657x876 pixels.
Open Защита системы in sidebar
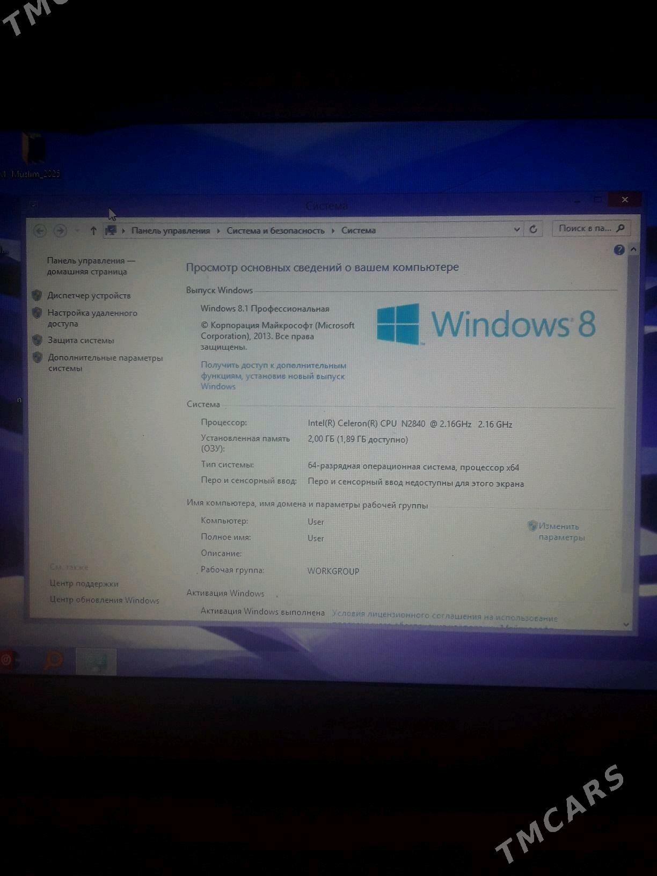coord(81,340)
